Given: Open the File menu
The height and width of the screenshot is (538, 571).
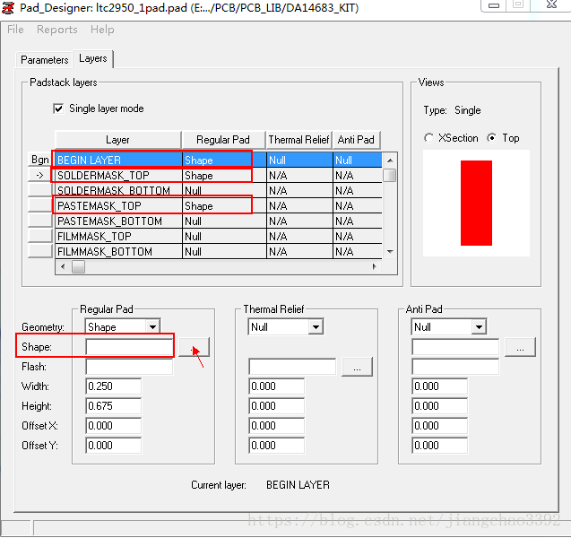Looking at the screenshot, I should [x=15, y=30].
